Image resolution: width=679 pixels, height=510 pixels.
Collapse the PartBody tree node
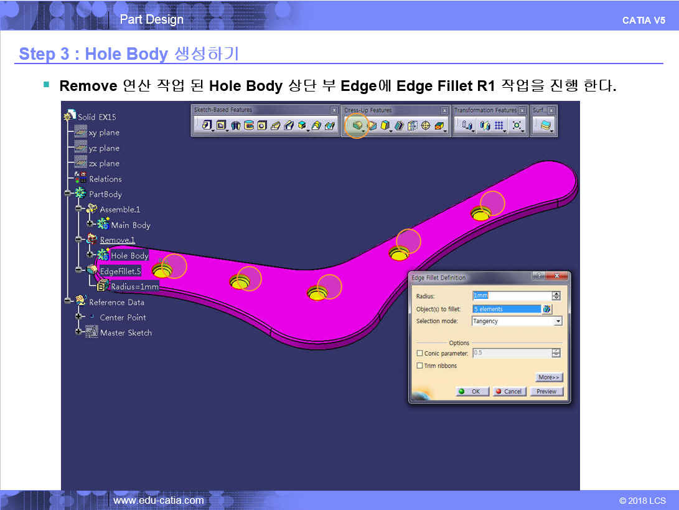(x=68, y=194)
